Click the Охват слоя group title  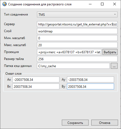13,74
